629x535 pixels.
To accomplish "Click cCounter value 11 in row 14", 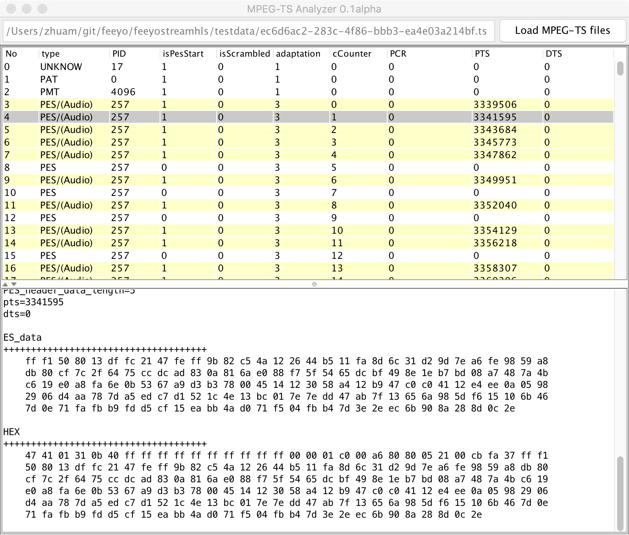I will point(337,243).
